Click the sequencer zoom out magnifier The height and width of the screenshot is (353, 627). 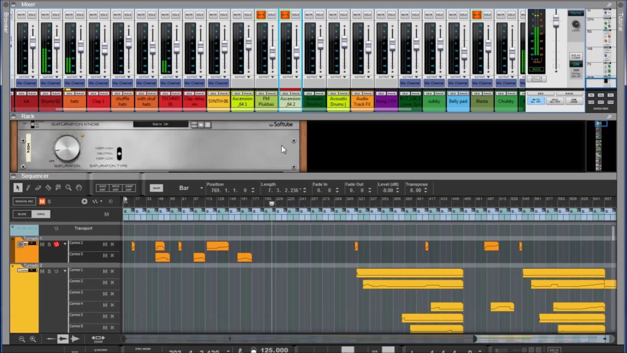[22, 339]
